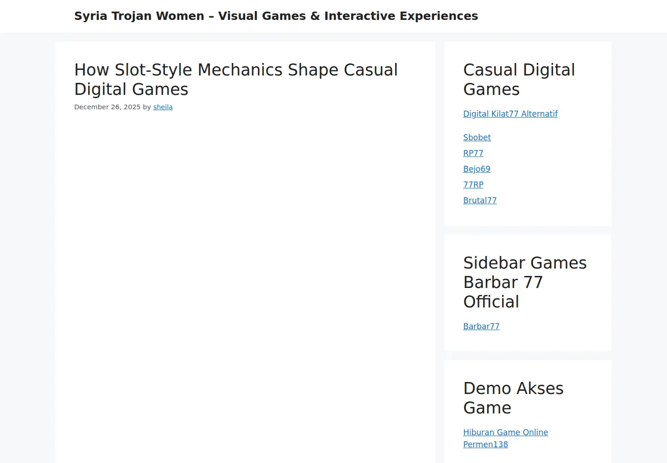Visit the Barbar77 link

(x=481, y=326)
